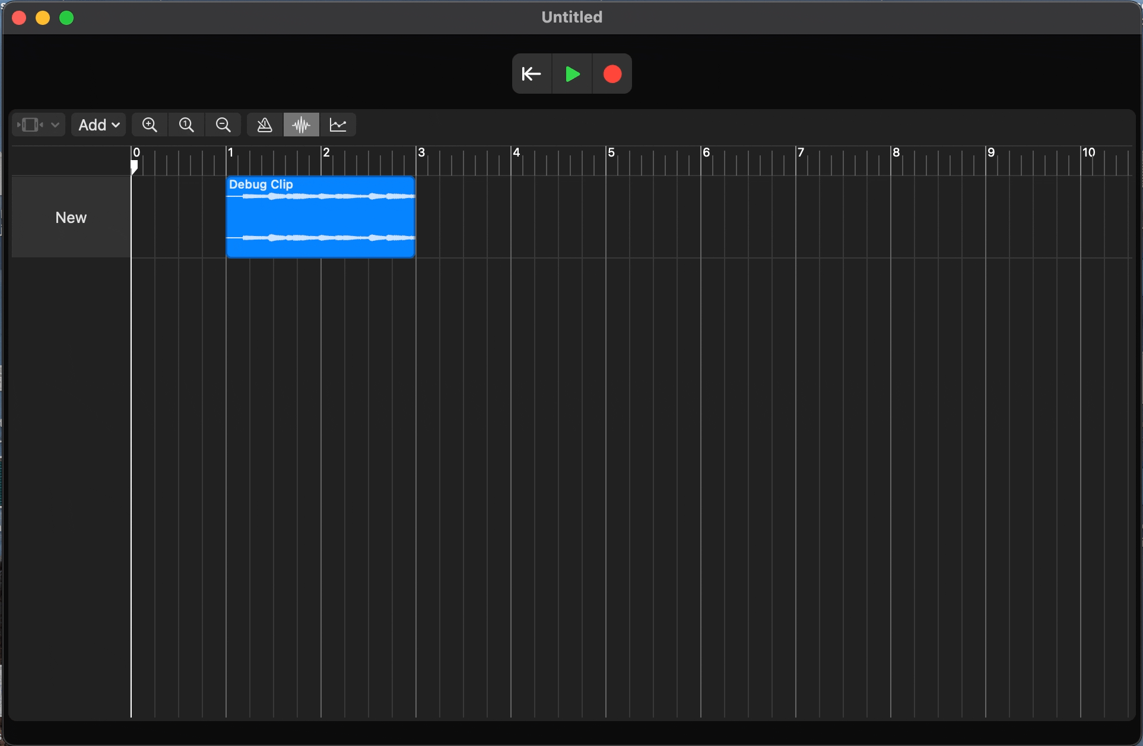Start playback with the green play button
The image size is (1143, 746).
[x=572, y=74]
